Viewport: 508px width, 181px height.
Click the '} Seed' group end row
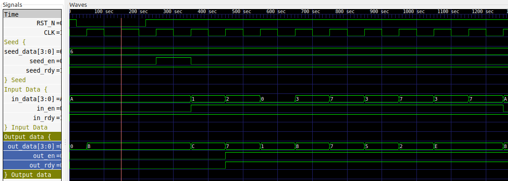pyautogui.click(x=32, y=80)
